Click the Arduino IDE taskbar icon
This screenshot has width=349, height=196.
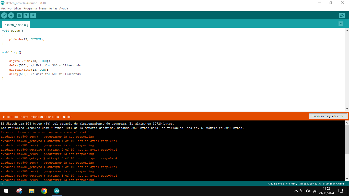[x=57, y=191]
